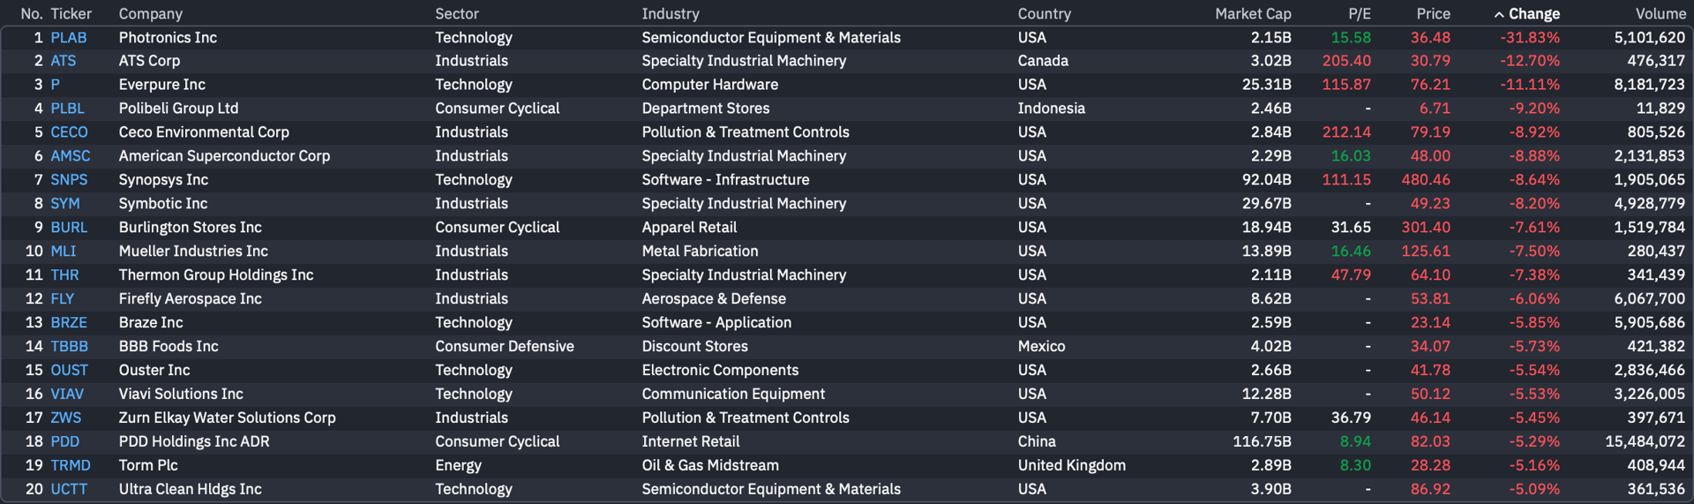Open the TRMD ticker link
Viewport: 1694px width, 504px height.
pos(71,466)
